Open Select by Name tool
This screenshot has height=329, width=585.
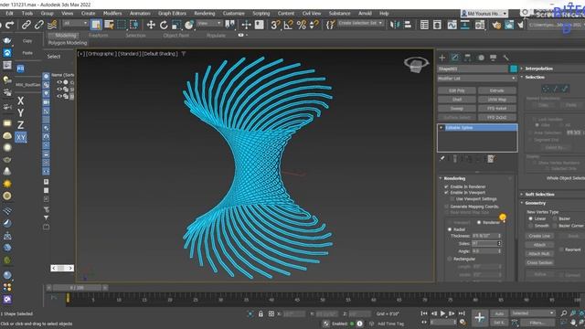click(109, 25)
